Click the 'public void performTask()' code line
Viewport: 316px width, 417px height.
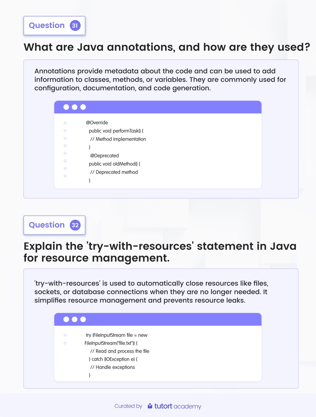(116, 131)
